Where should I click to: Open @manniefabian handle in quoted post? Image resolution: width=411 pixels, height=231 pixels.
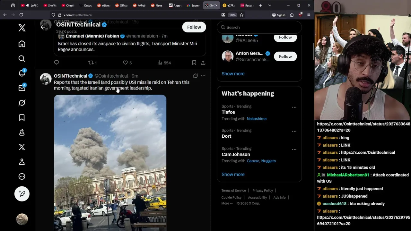(142, 36)
